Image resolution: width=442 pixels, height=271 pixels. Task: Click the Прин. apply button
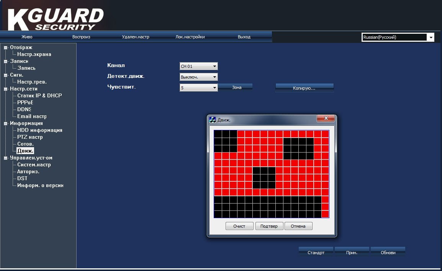click(x=352, y=252)
